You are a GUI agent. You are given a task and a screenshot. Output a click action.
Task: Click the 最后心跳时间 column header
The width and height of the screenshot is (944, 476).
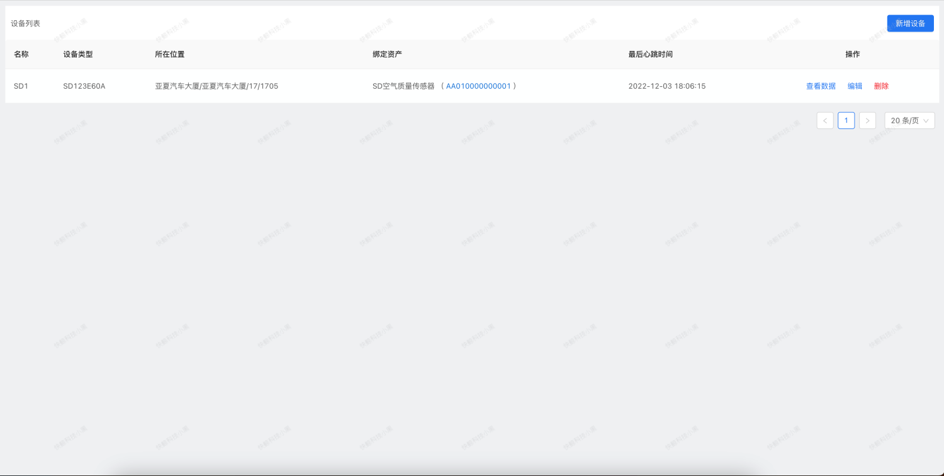650,54
